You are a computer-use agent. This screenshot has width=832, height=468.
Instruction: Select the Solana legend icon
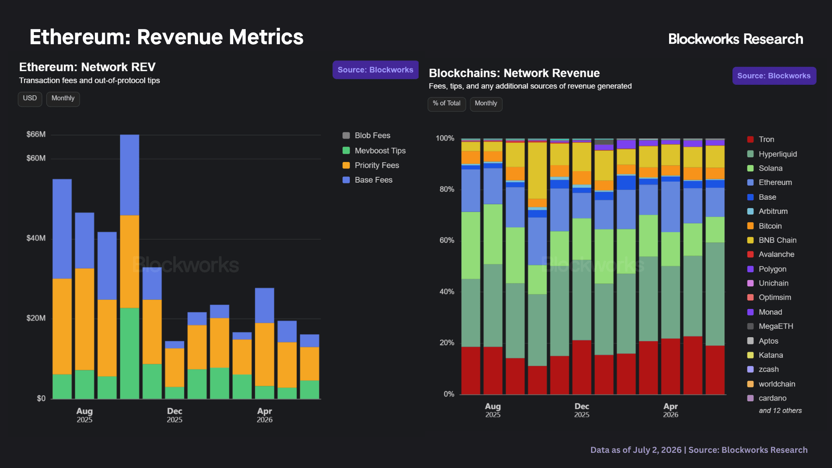[x=751, y=168]
